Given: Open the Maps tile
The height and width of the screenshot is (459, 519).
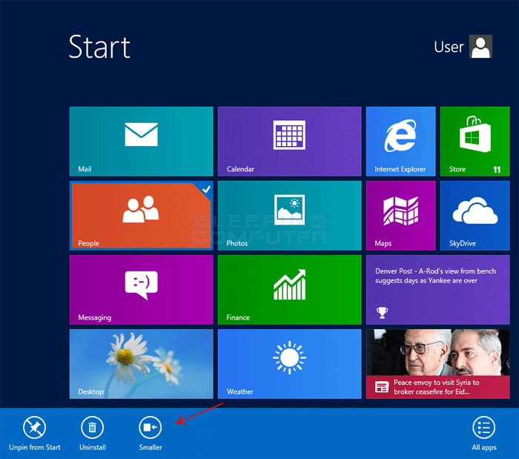Looking at the screenshot, I should [x=400, y=215].
